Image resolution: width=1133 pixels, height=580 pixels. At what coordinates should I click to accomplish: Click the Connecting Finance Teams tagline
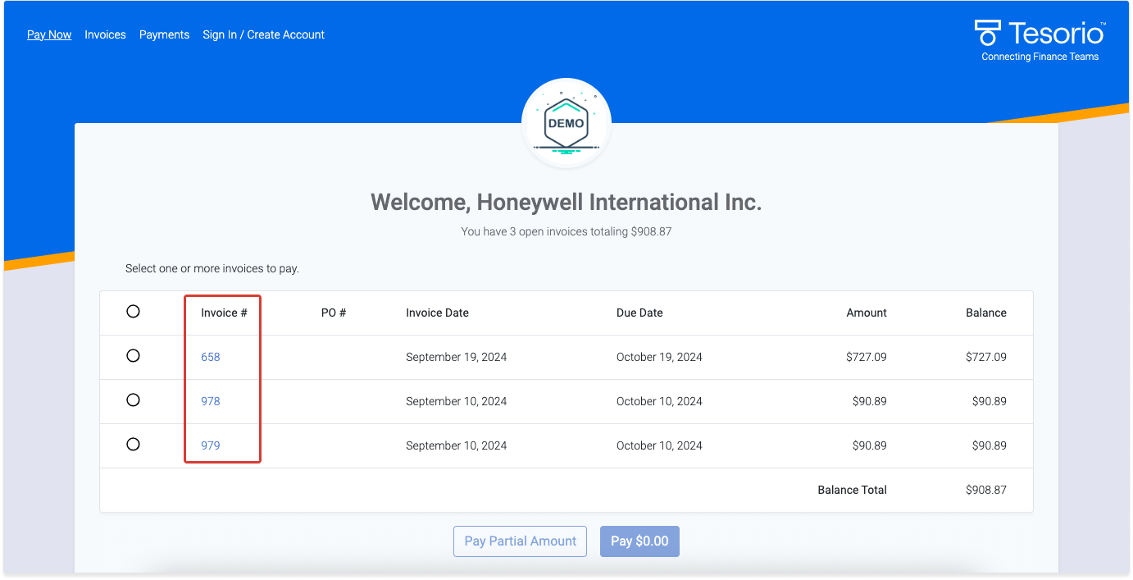[x=1040, y=57]
